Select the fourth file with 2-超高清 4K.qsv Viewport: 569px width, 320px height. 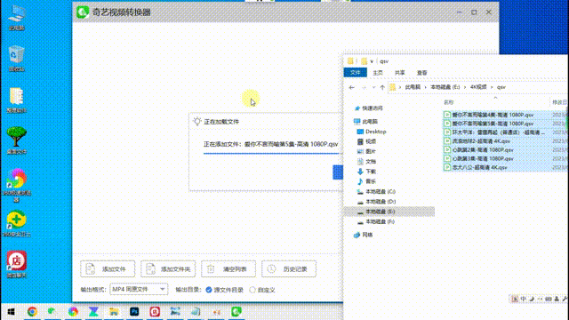click(x=481, y=141)
